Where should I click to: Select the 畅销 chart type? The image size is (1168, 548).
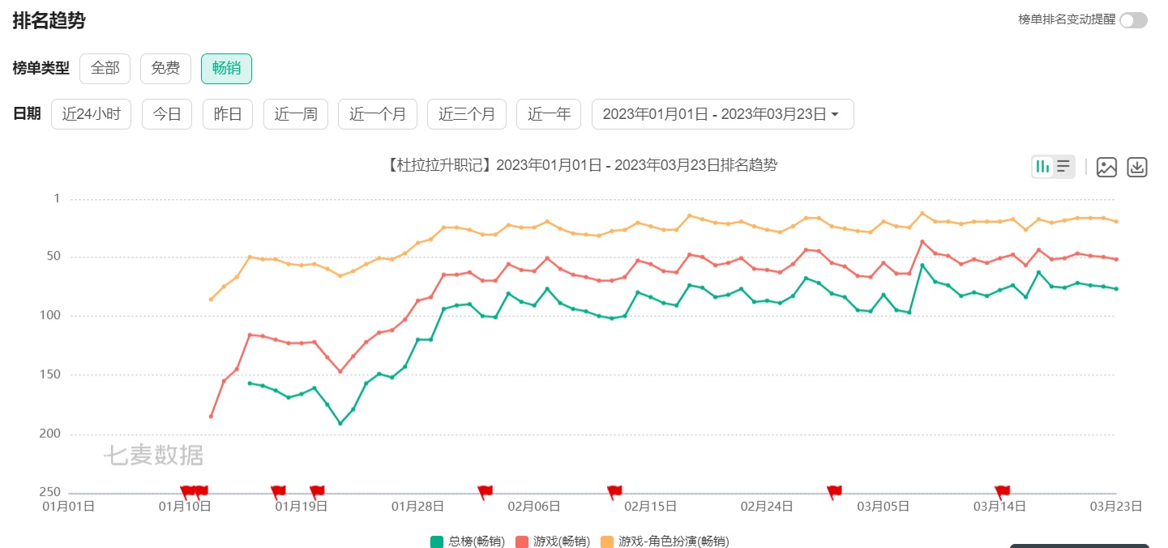pyautogui.click(x=226, y=69)
